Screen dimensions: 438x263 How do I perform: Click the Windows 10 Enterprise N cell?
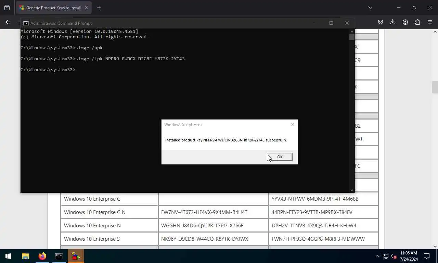[x=109, y=225]
